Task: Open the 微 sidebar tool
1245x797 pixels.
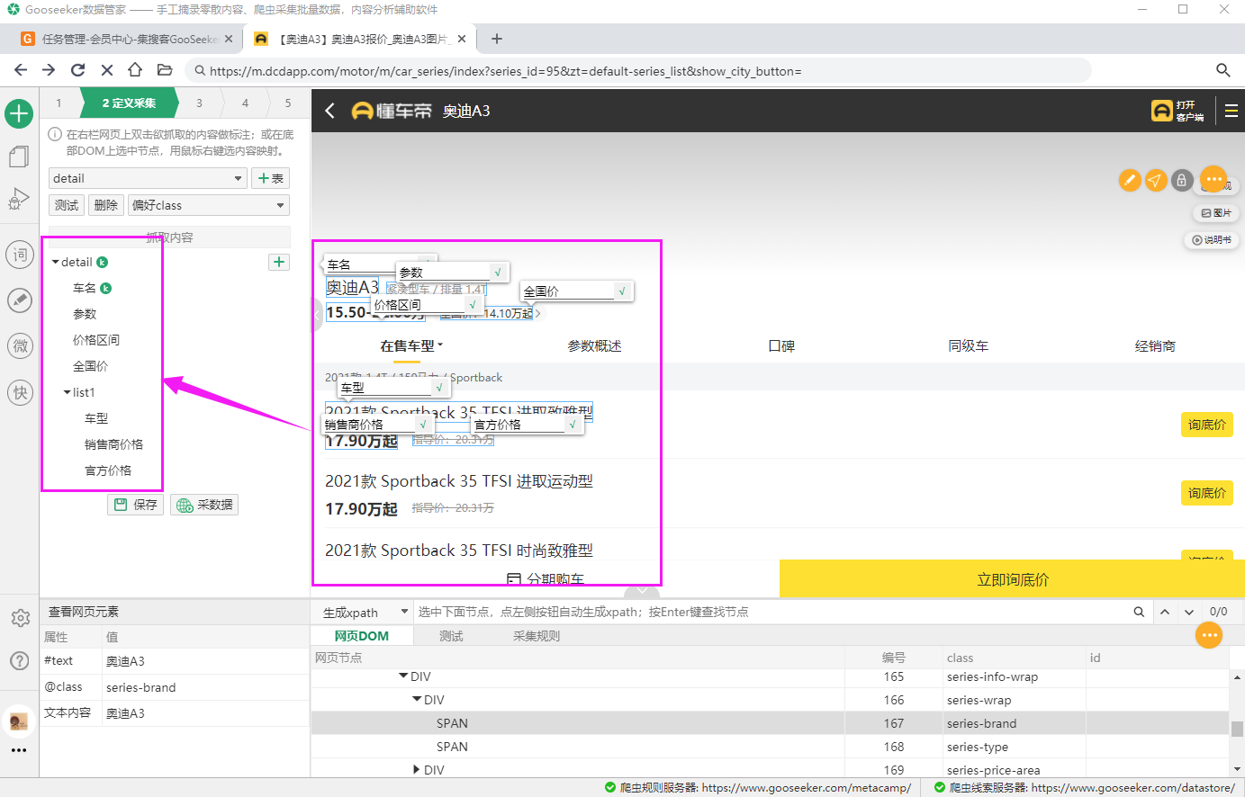Action: pyautogui.click(x=19, y=345)
